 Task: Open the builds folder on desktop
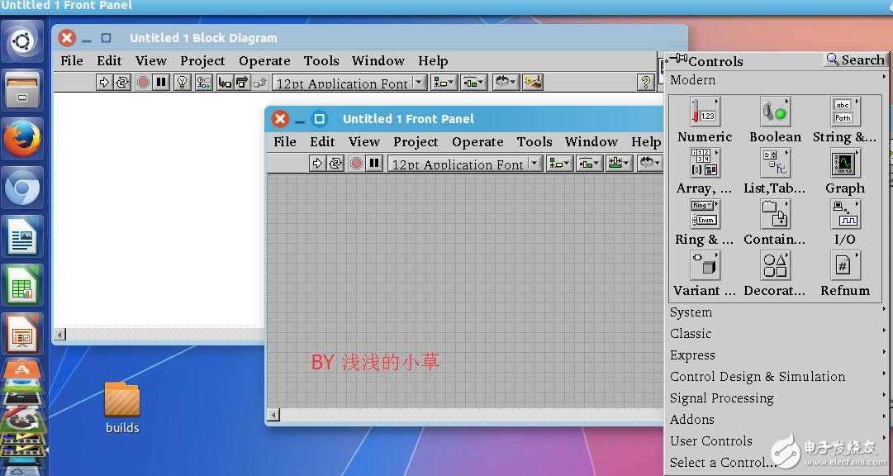pos(122,407)
